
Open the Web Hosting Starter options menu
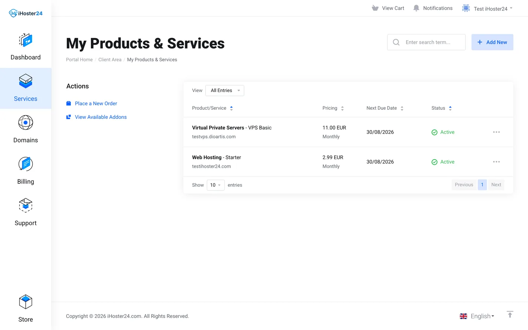point(496,162)
